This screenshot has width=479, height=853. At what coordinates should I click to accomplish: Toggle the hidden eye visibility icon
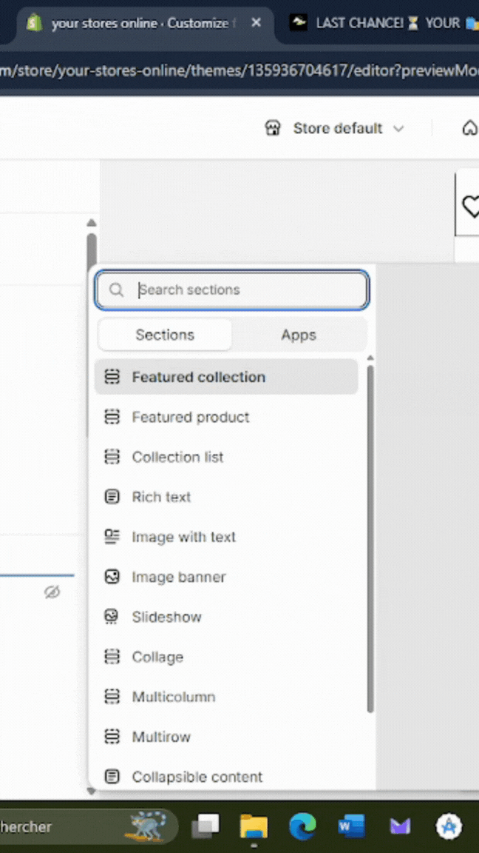[x=52, y=592]
